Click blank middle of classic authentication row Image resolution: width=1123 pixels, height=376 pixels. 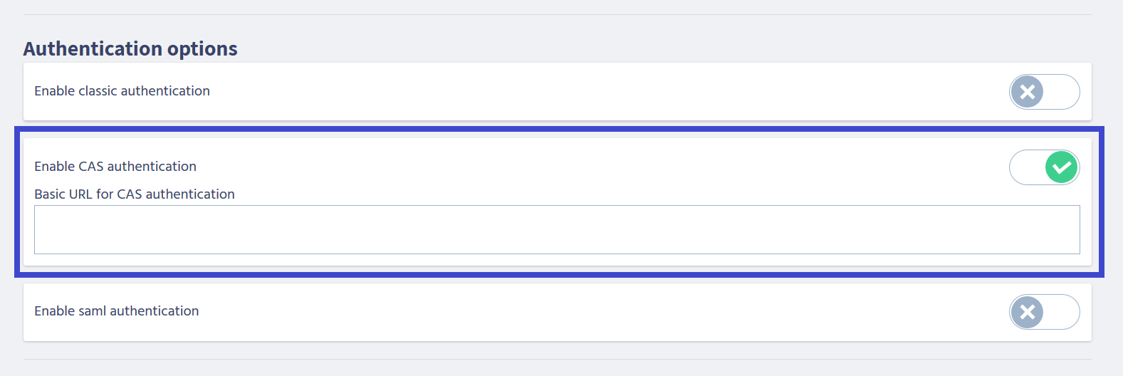[570, 91]
